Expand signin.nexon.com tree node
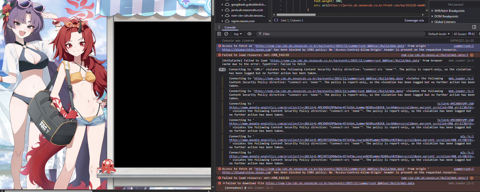Image resolution: width=480 pixels, height=192 pixels. point(222,21)
